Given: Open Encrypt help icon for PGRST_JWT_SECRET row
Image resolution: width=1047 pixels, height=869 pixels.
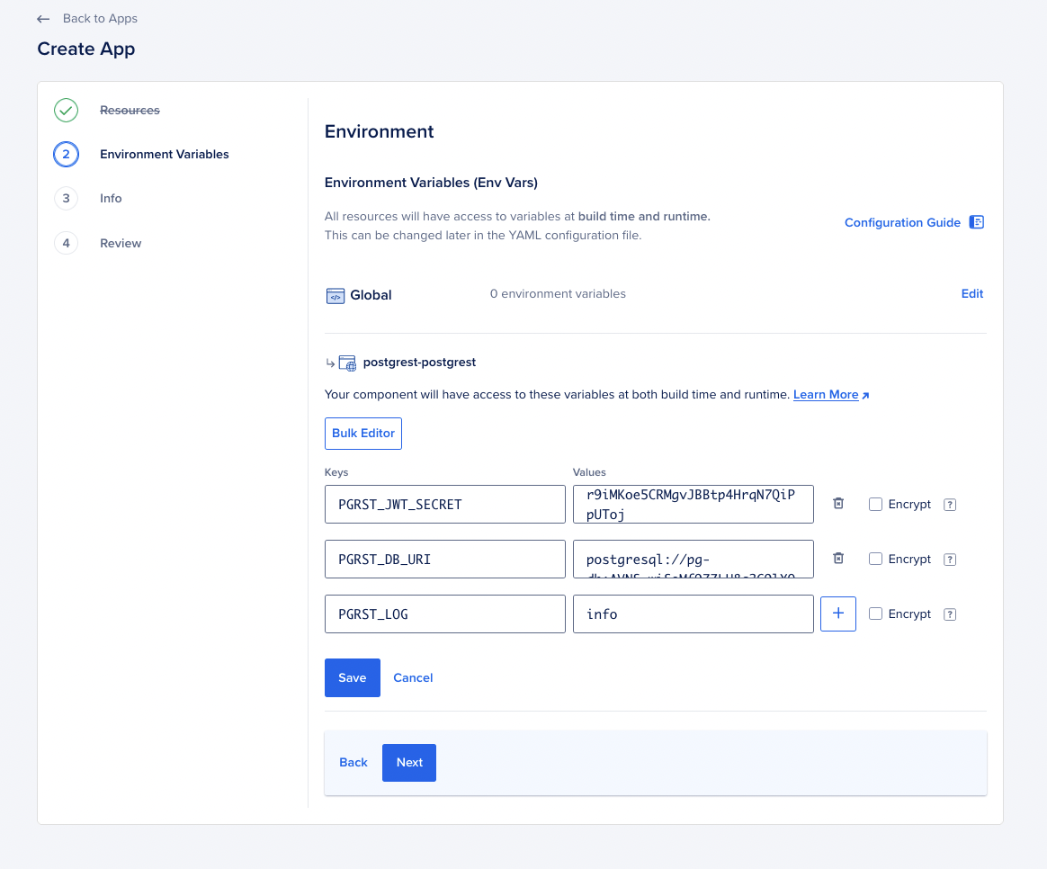Looking at the screenshot, I should click(x=949, y=505).
